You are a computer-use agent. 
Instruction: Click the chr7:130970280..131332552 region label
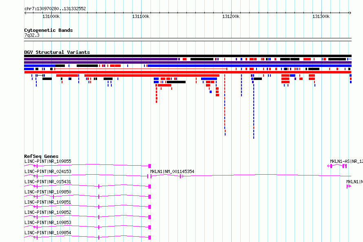coord(55,9)
